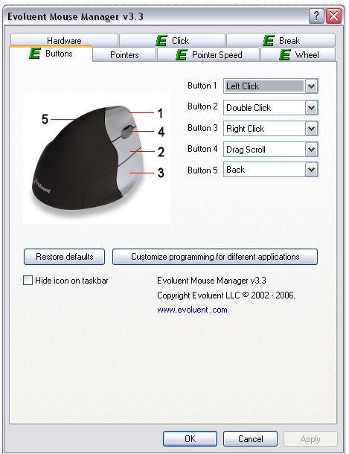This screenshot has width=349, height=454.
Task: Click the green E icon on Pointer Speed tab
Action: point(182,55)
